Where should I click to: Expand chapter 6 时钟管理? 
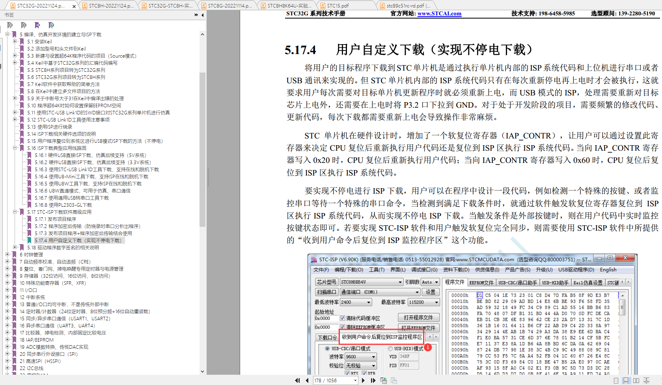7,254
